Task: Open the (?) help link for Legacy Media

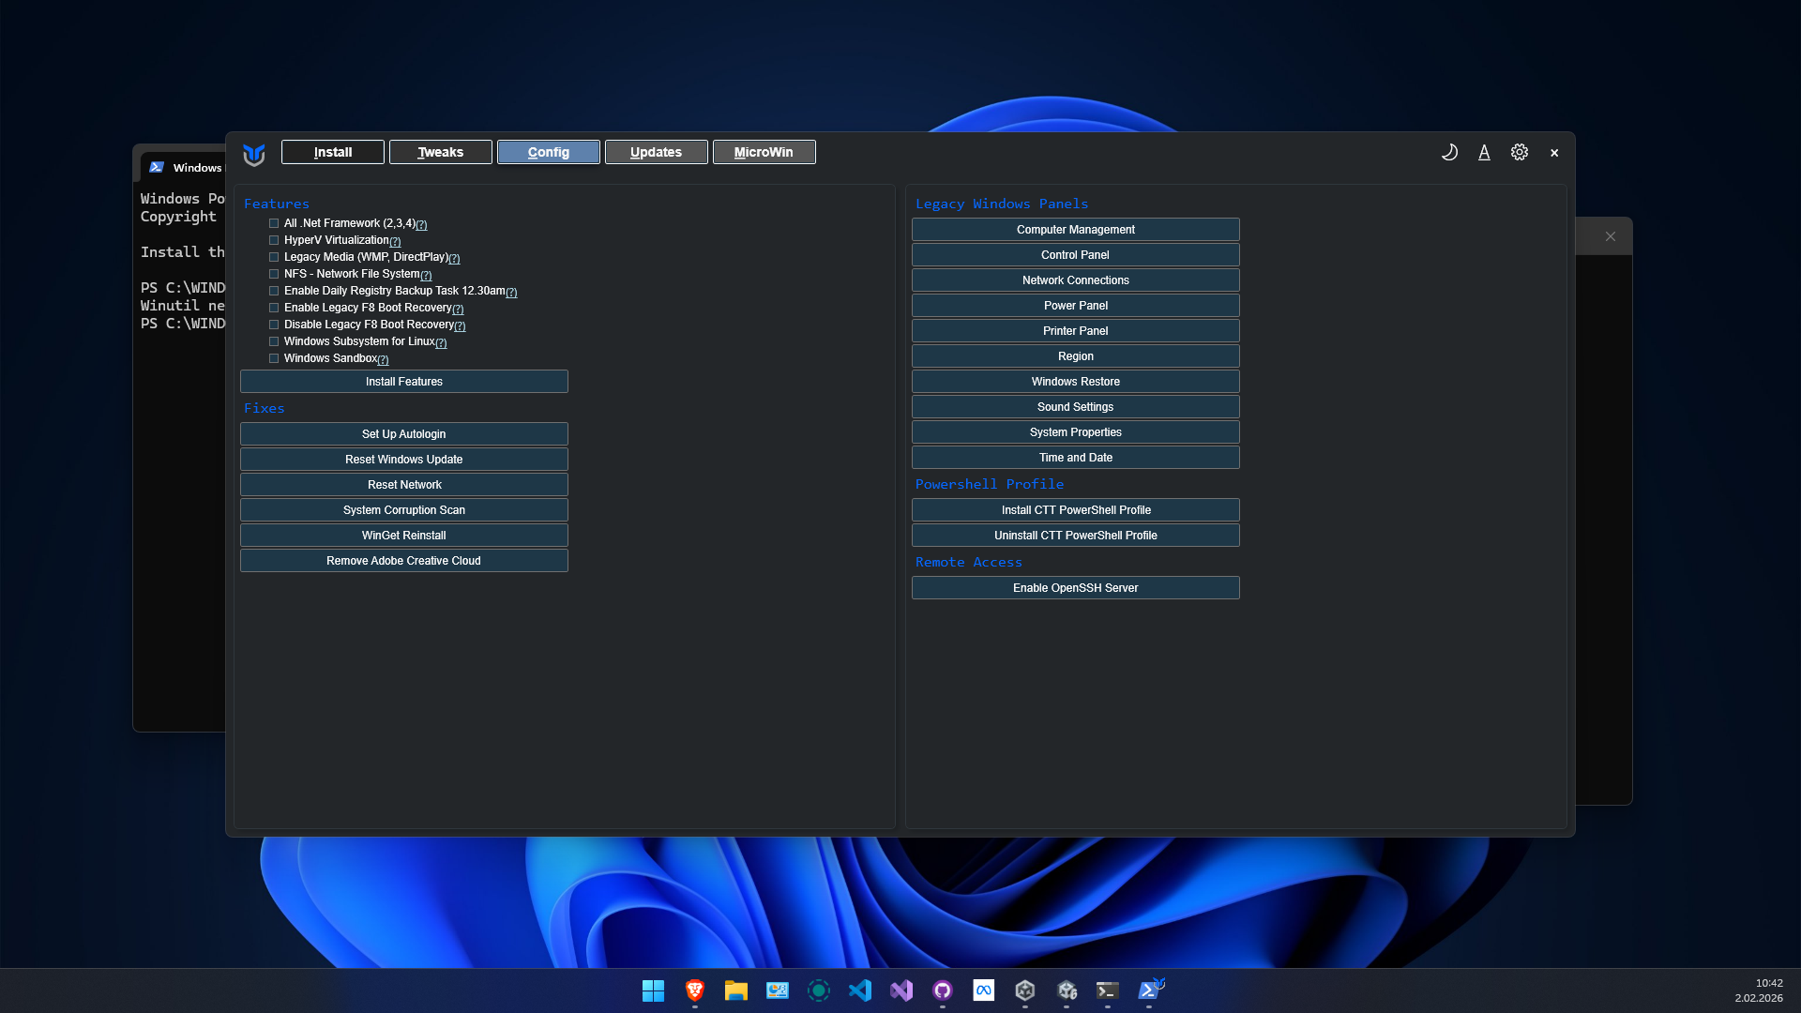Action: point(454,259)
